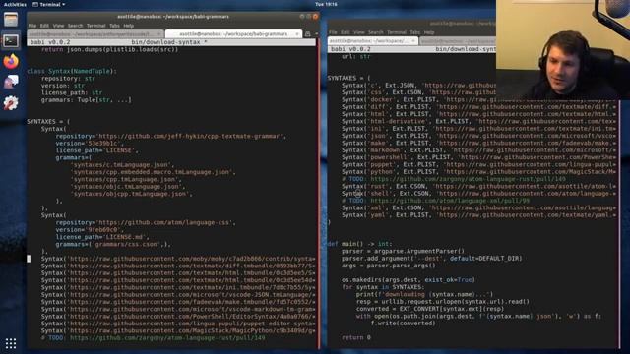Launch Terminal from the Ubuntu dock
Screen dimensions: 630x354
(11, 40)
